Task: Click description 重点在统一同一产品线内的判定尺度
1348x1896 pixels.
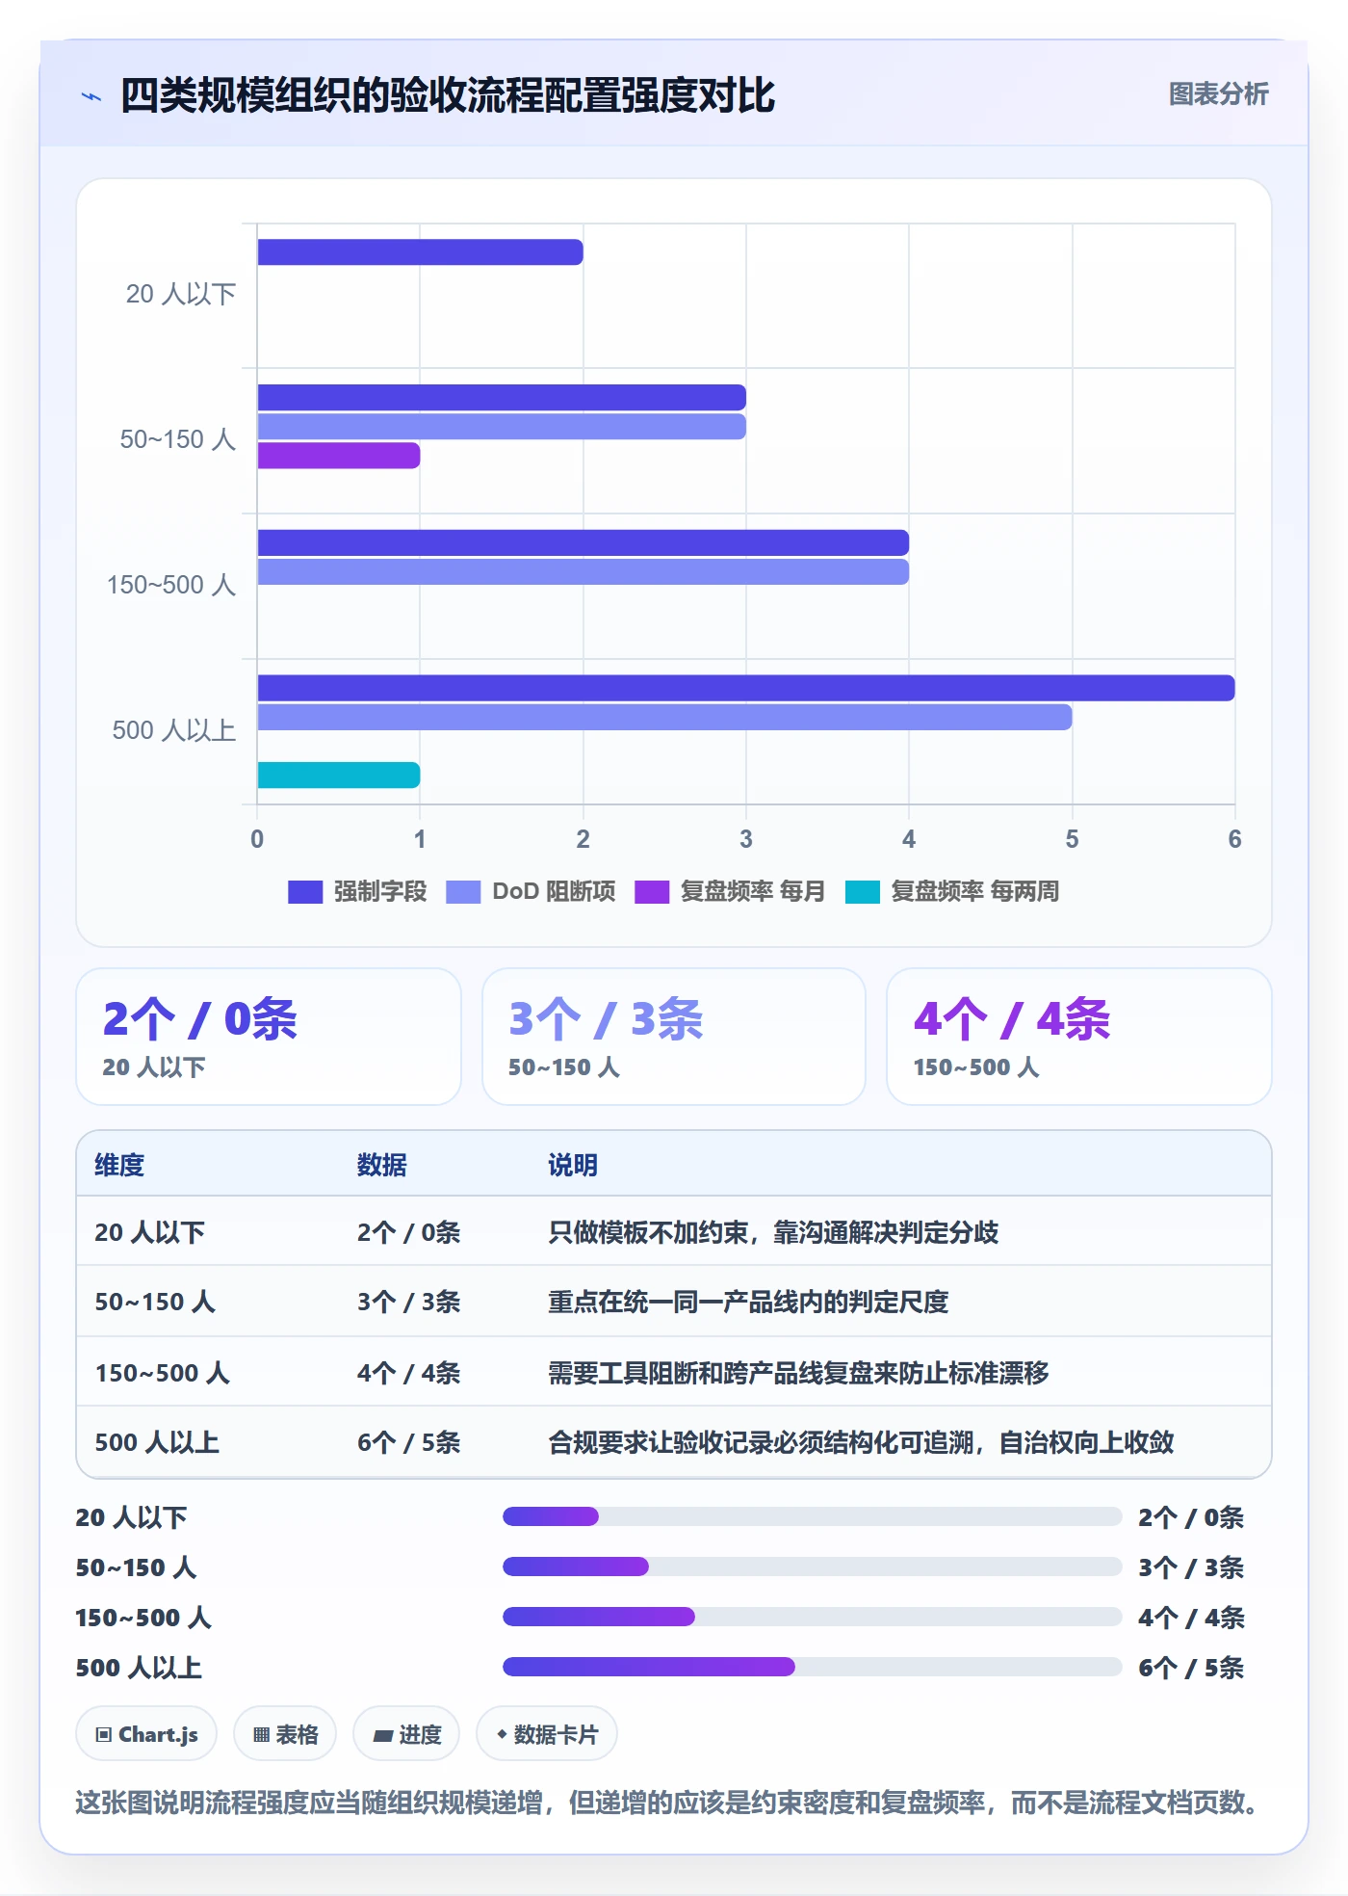Action: tap(748, 1302)
